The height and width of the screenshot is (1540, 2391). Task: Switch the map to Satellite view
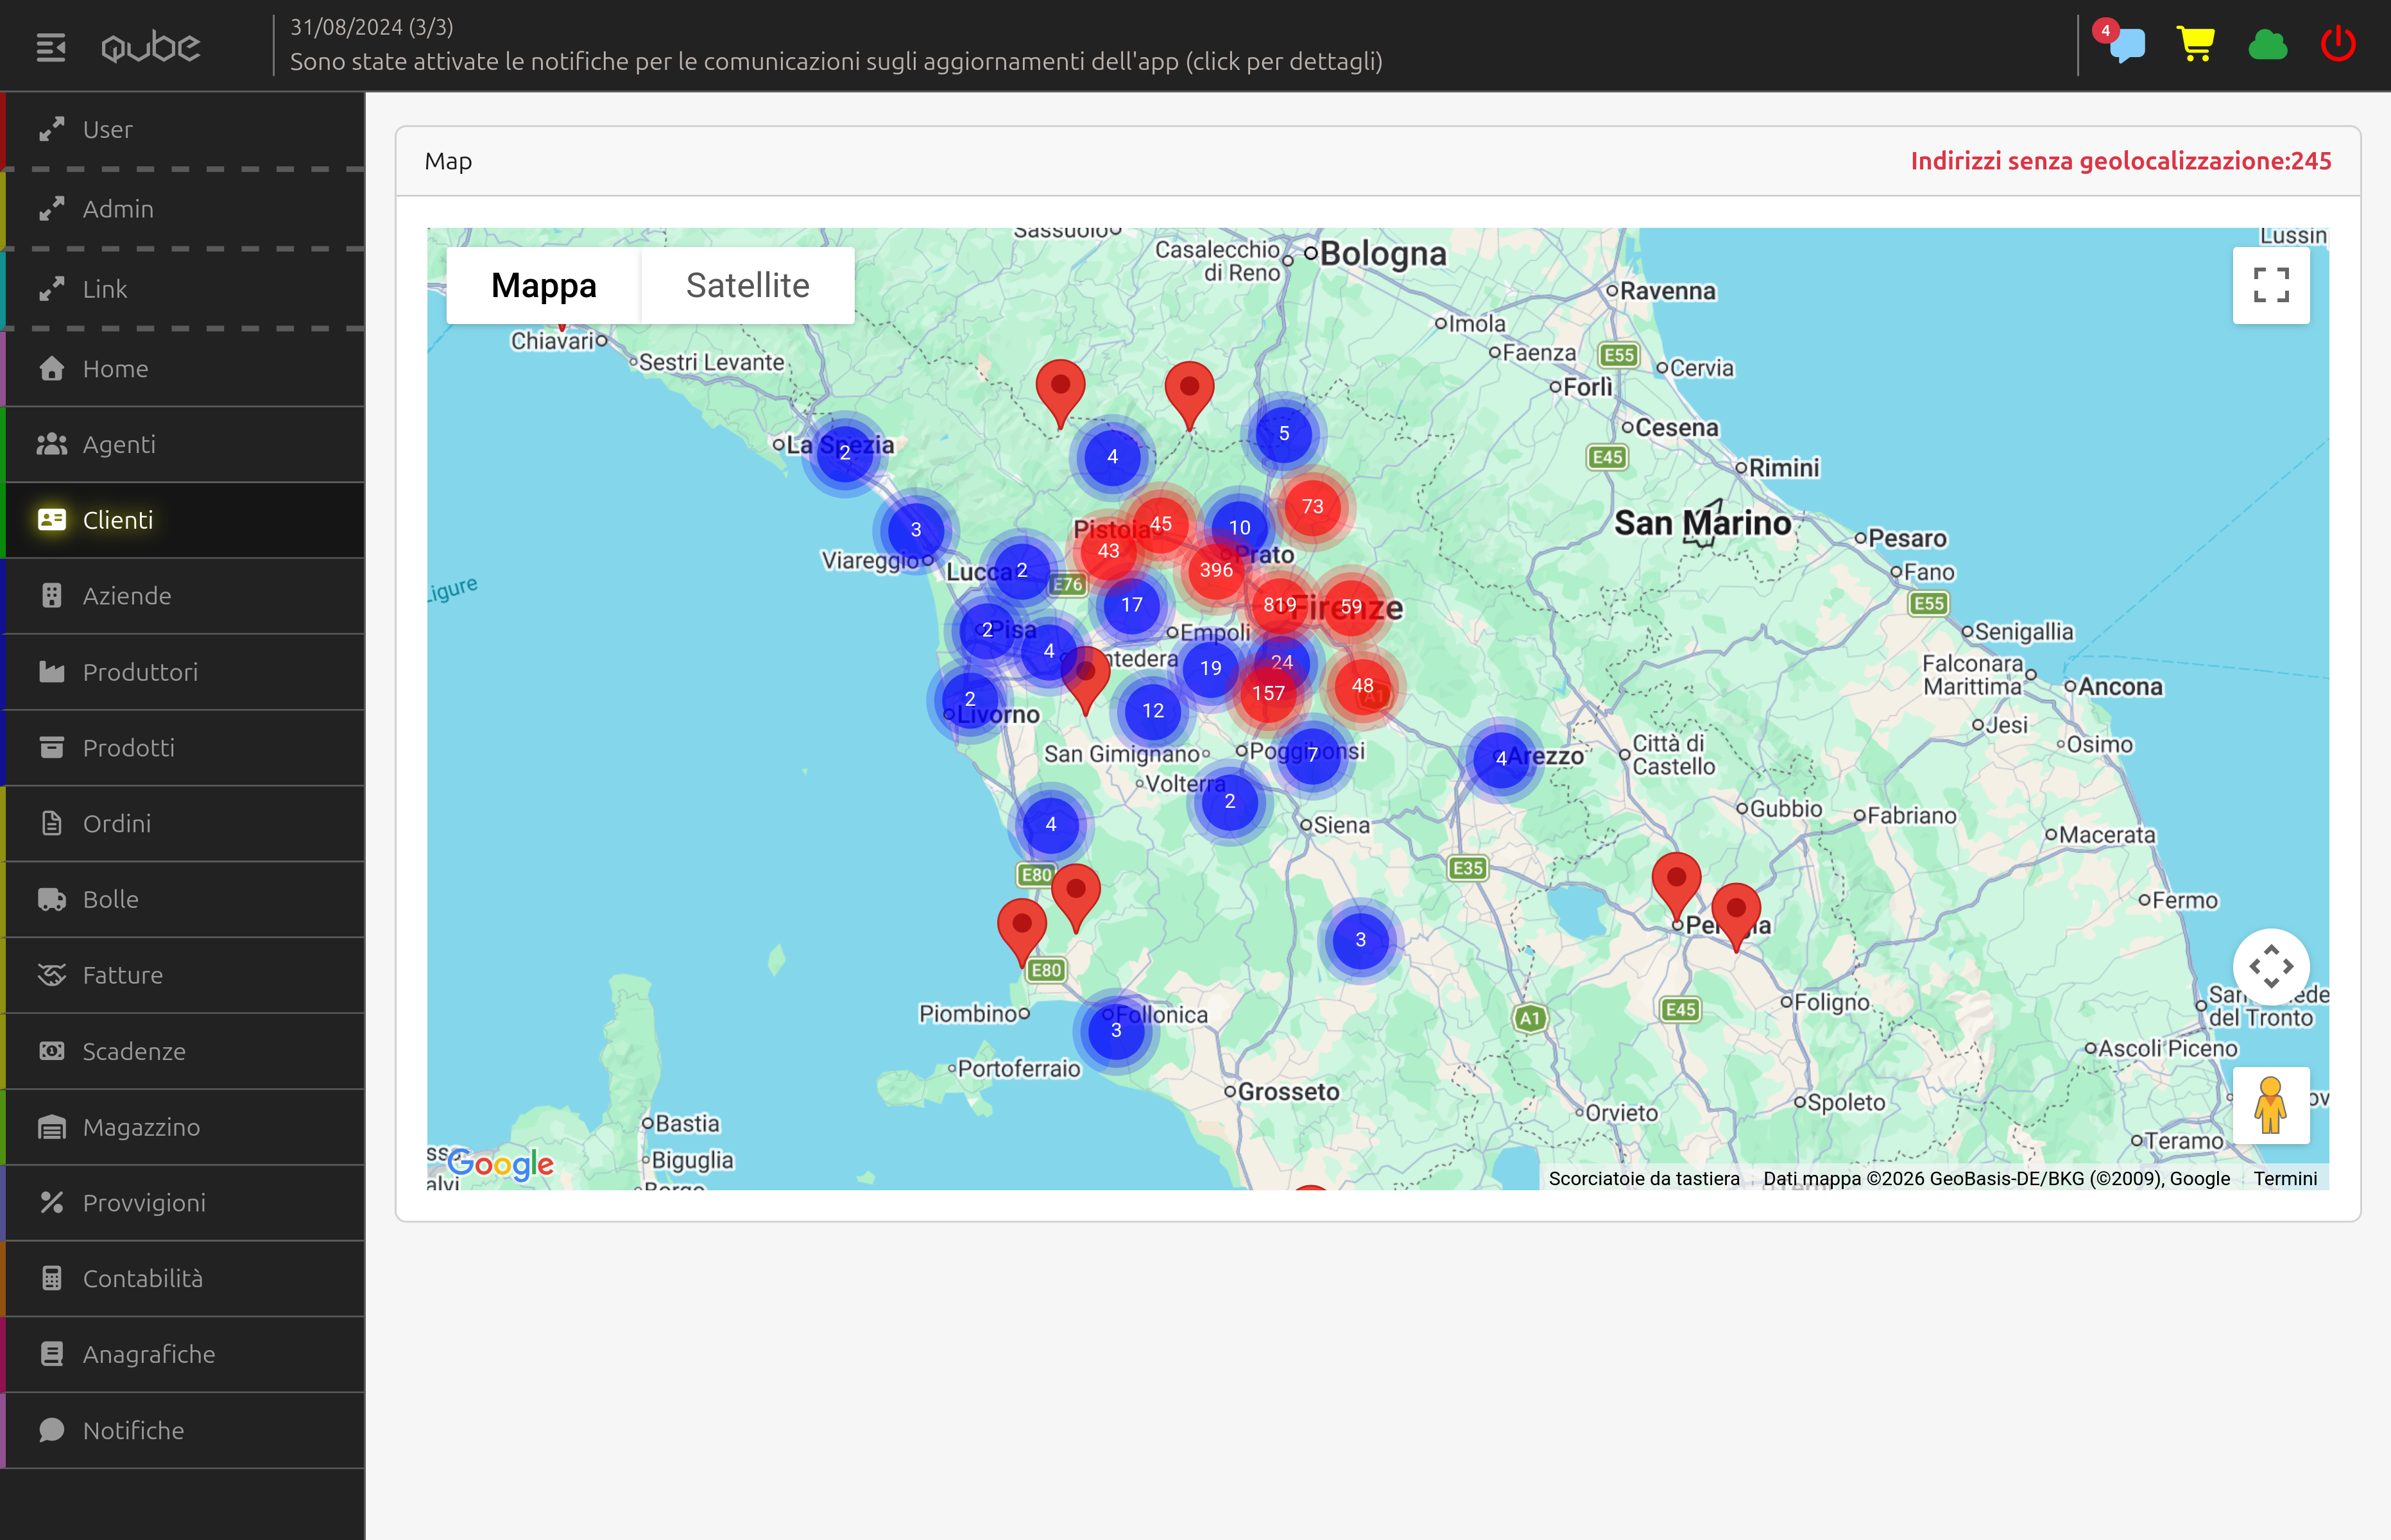click(747, 285)
